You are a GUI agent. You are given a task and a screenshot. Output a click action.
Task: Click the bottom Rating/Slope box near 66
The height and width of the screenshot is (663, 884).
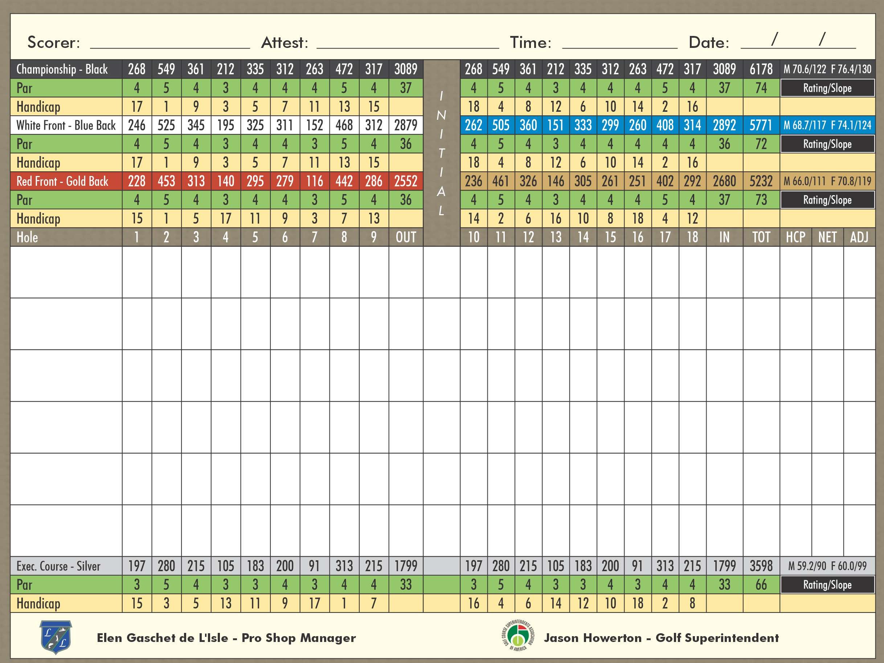[x=827, y=585]
